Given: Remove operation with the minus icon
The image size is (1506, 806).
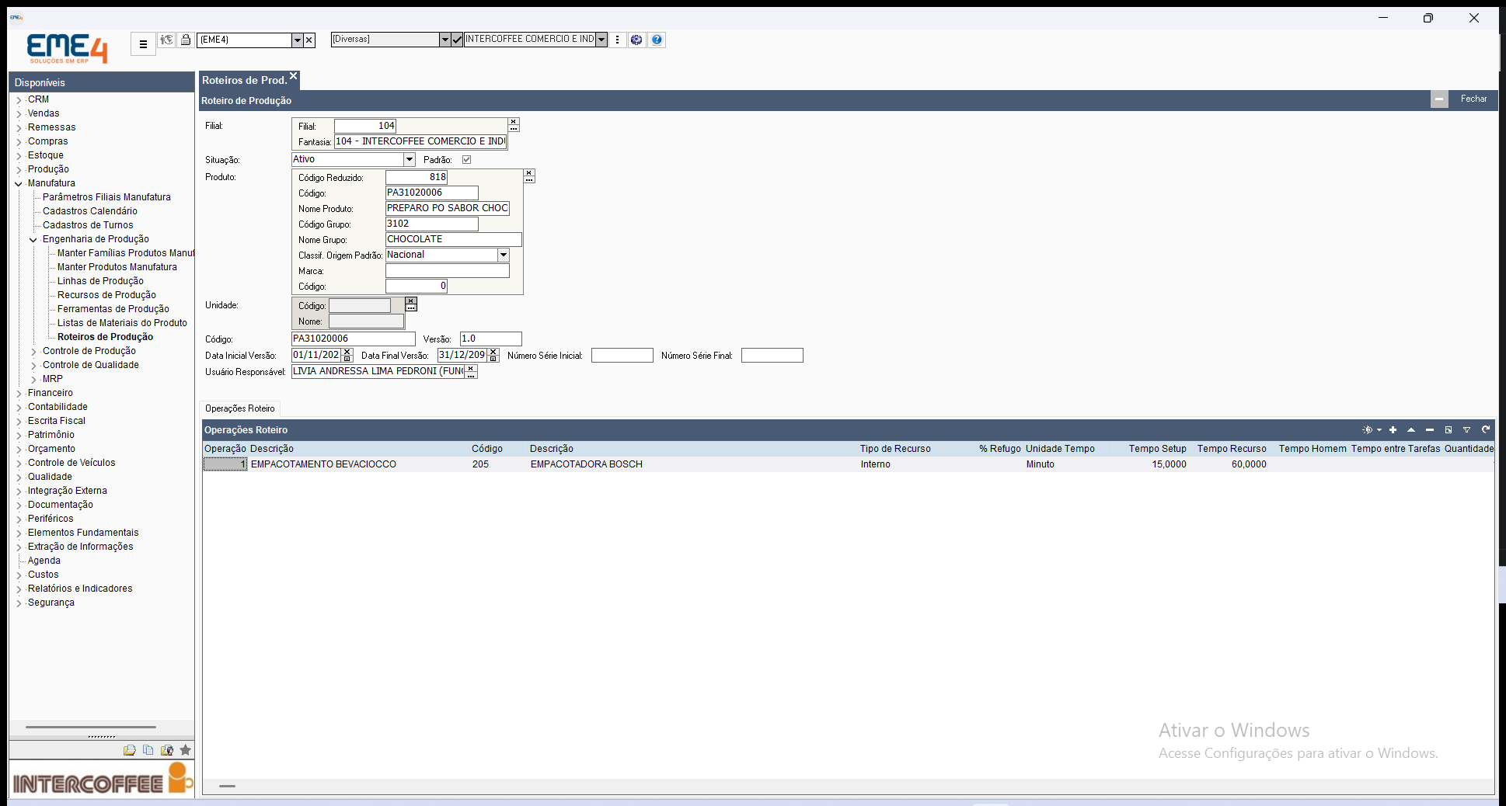Looking at the screenshot, I should 1429,429.
